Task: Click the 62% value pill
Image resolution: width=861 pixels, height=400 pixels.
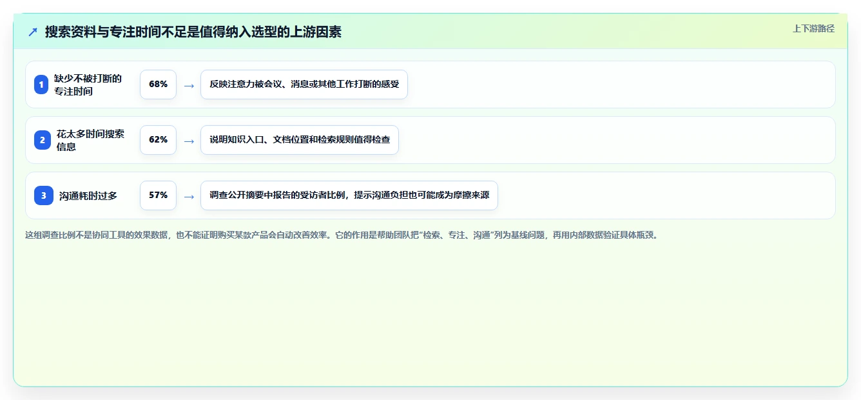Action: (158, 140)
